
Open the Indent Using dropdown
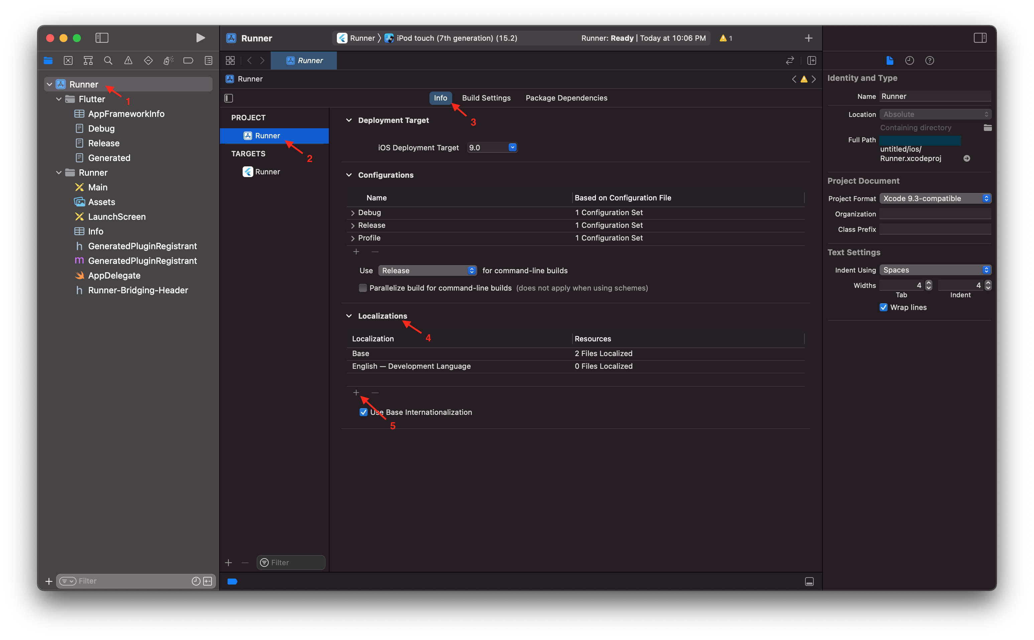pos(935,270)
